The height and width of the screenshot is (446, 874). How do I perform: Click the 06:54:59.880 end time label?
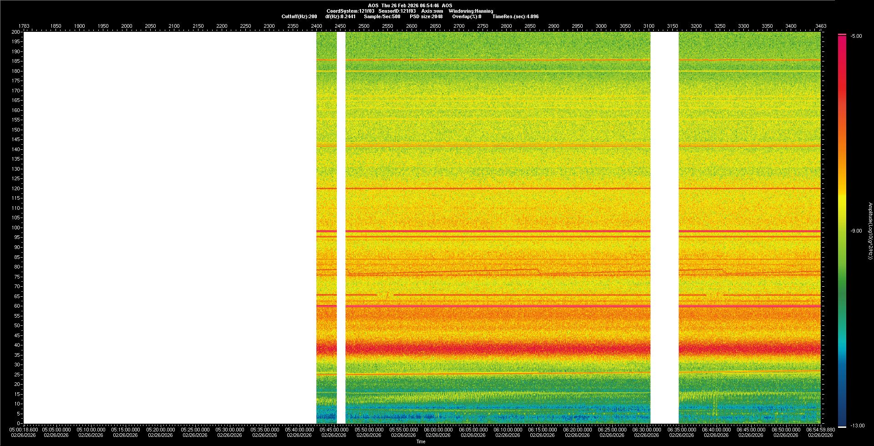tap(820, 430)
